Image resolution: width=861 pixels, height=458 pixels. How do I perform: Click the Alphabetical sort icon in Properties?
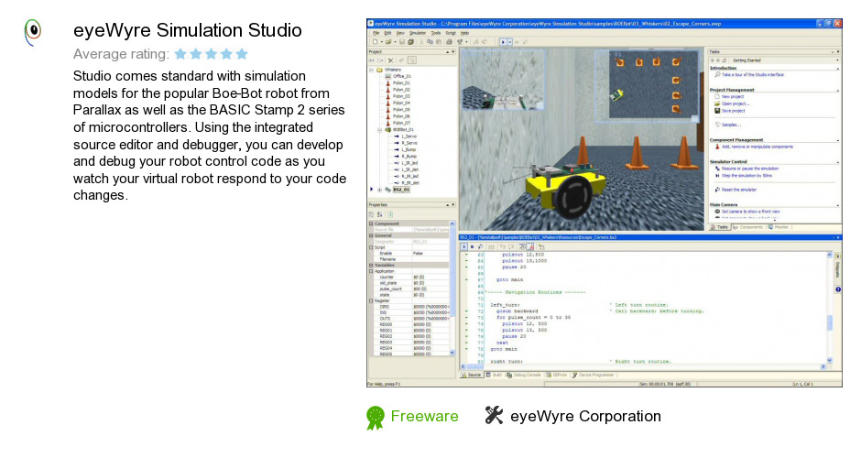(x=379, y=214)
